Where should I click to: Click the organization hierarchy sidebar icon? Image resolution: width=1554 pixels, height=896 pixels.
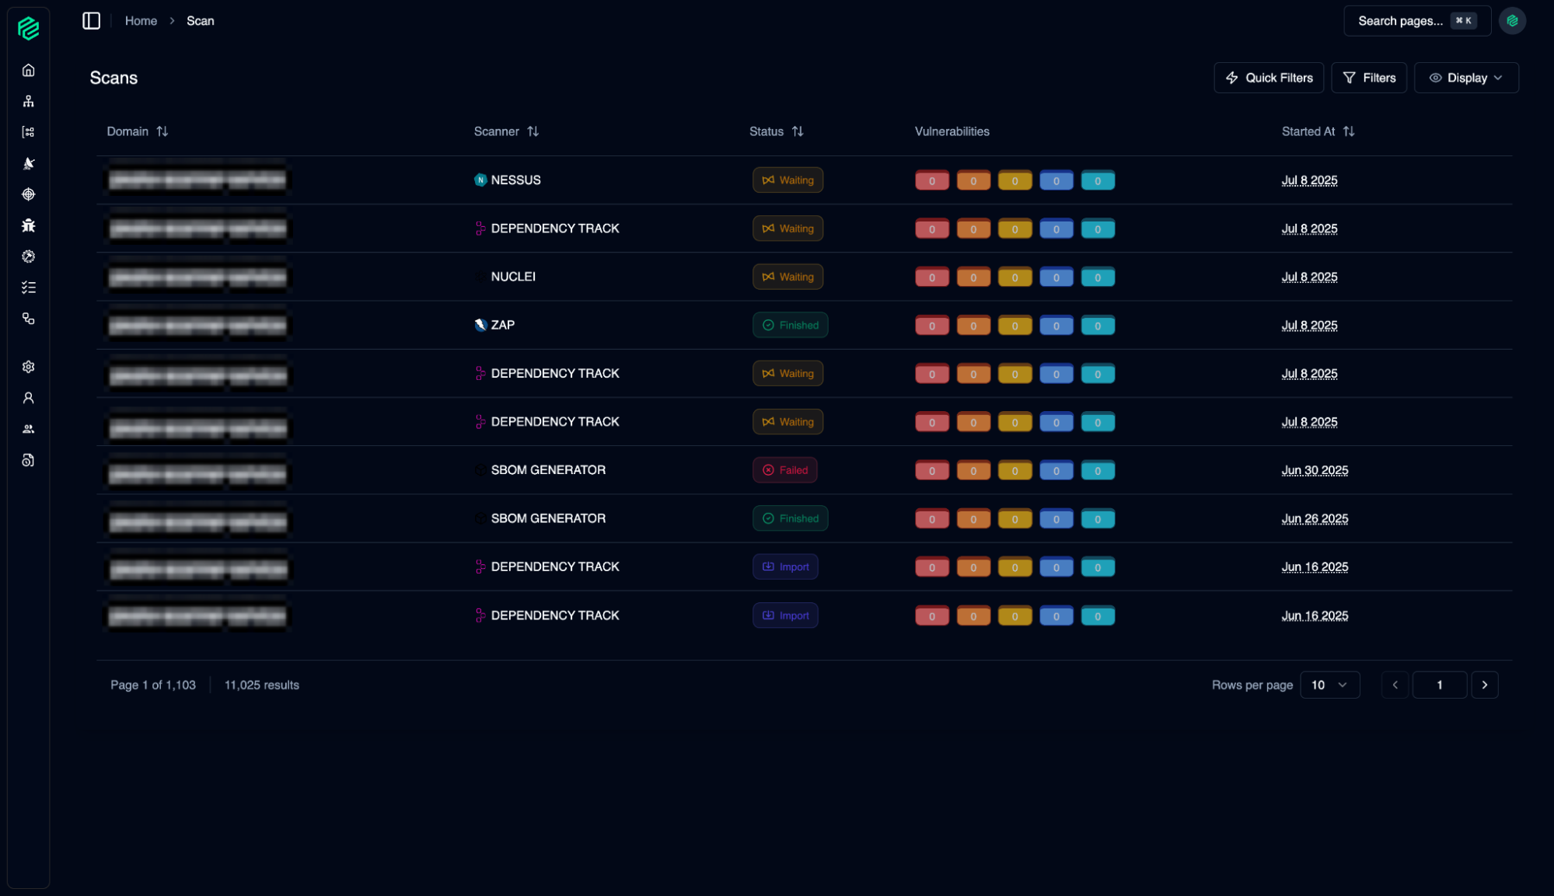[29, 101]
